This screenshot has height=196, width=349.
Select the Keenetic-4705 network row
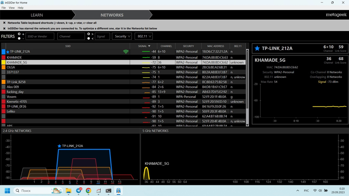124,102
